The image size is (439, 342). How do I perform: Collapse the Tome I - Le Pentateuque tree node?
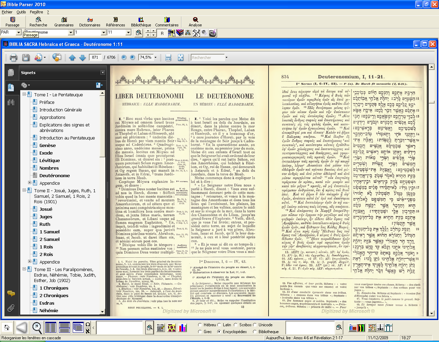(x=24, y=94)
